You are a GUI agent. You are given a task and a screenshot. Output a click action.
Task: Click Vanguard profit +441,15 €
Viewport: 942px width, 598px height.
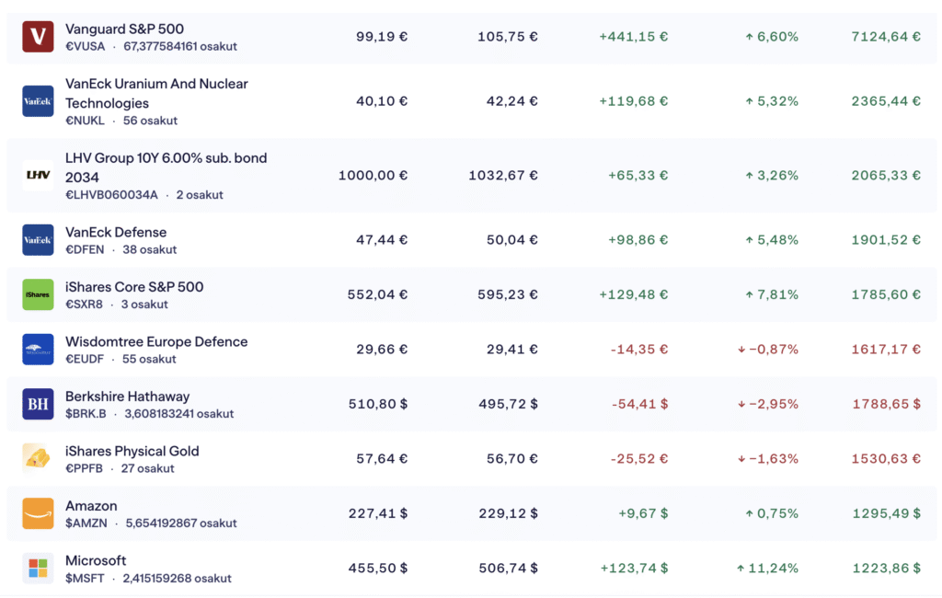pos(633,37)
